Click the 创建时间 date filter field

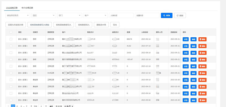pos(147,16)
